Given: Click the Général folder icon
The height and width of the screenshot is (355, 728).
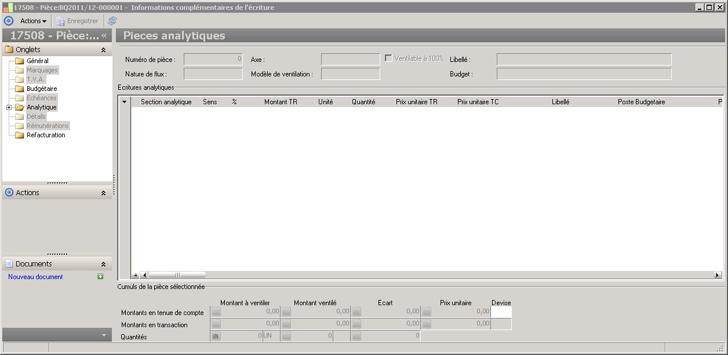Looking at the screenshot, I should click(19, 61).
